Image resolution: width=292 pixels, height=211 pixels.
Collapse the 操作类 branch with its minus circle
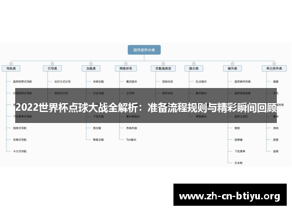(x=232, y=64)
